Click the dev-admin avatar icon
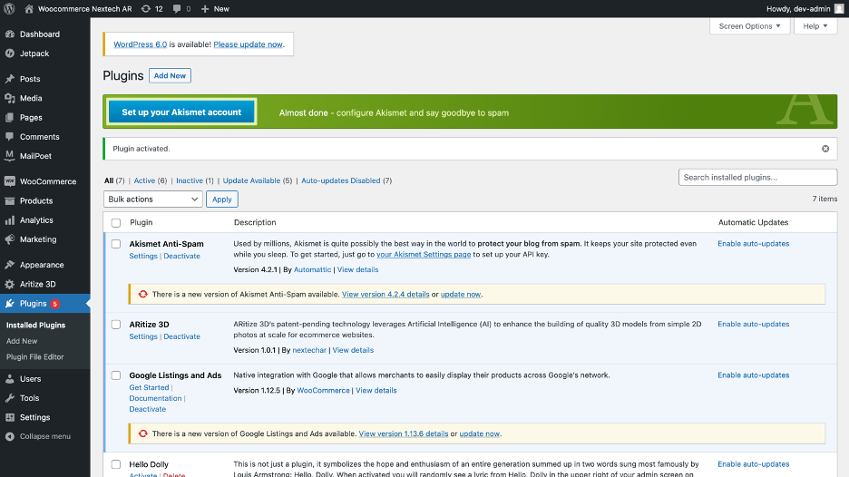This screenshot has height=477, width=849. (x=839, y=9)
